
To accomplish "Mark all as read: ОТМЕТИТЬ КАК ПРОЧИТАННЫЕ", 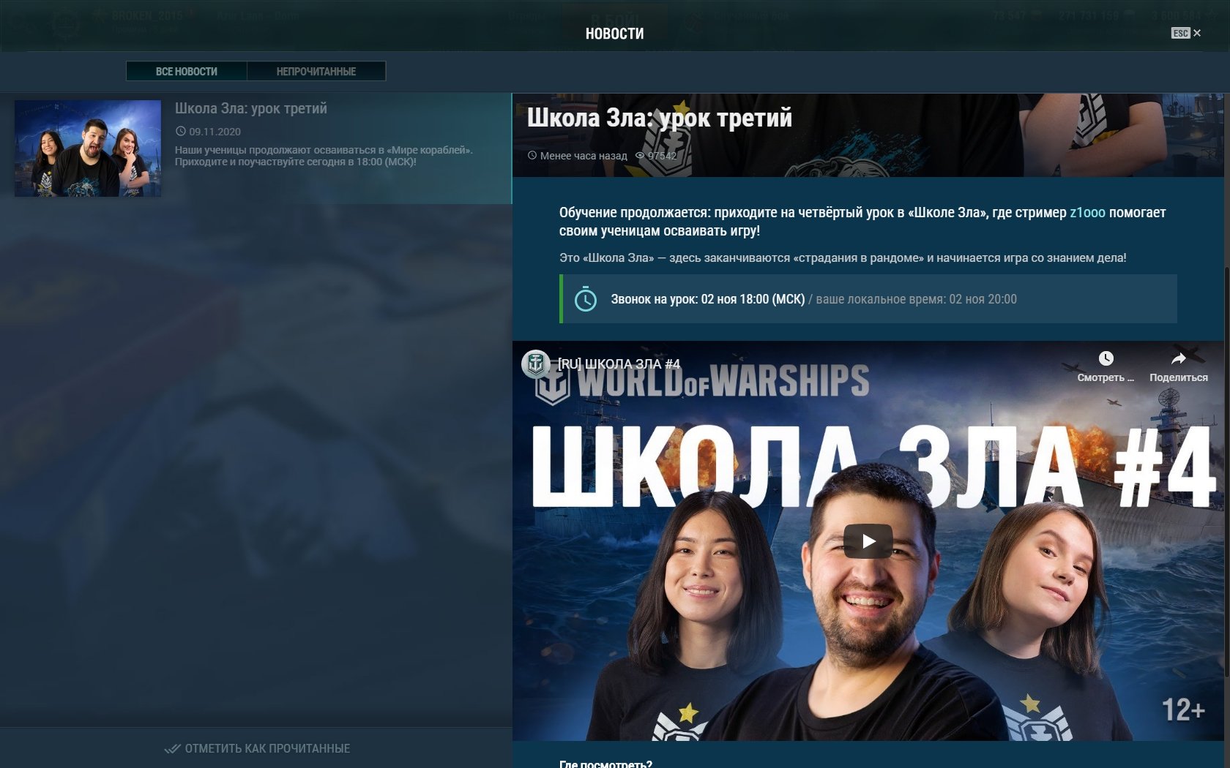I will 267,748.
